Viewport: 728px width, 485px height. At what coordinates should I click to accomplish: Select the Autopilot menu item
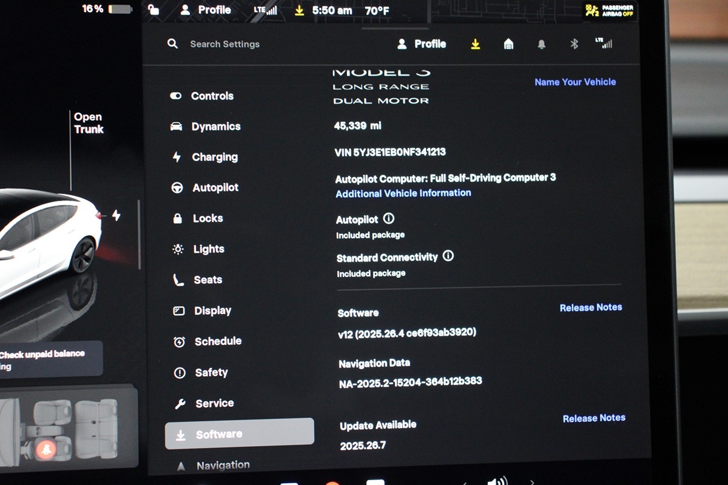tap(215, 188)
